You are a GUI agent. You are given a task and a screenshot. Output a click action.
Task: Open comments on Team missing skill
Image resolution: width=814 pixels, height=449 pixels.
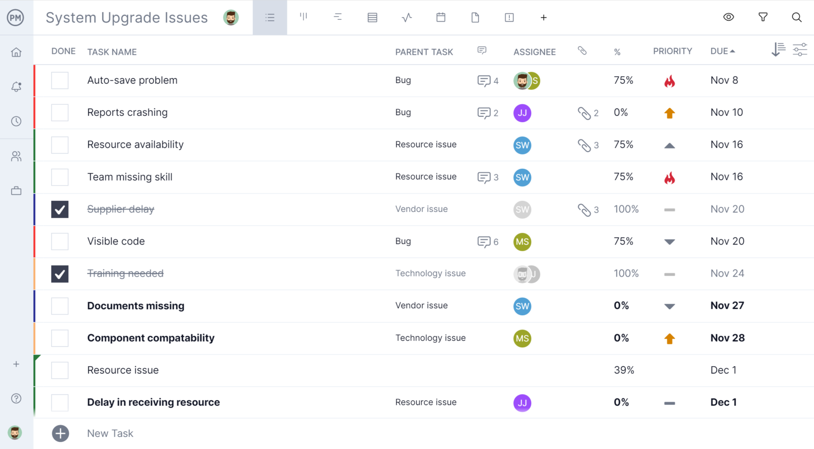click(x=487, y=177)
